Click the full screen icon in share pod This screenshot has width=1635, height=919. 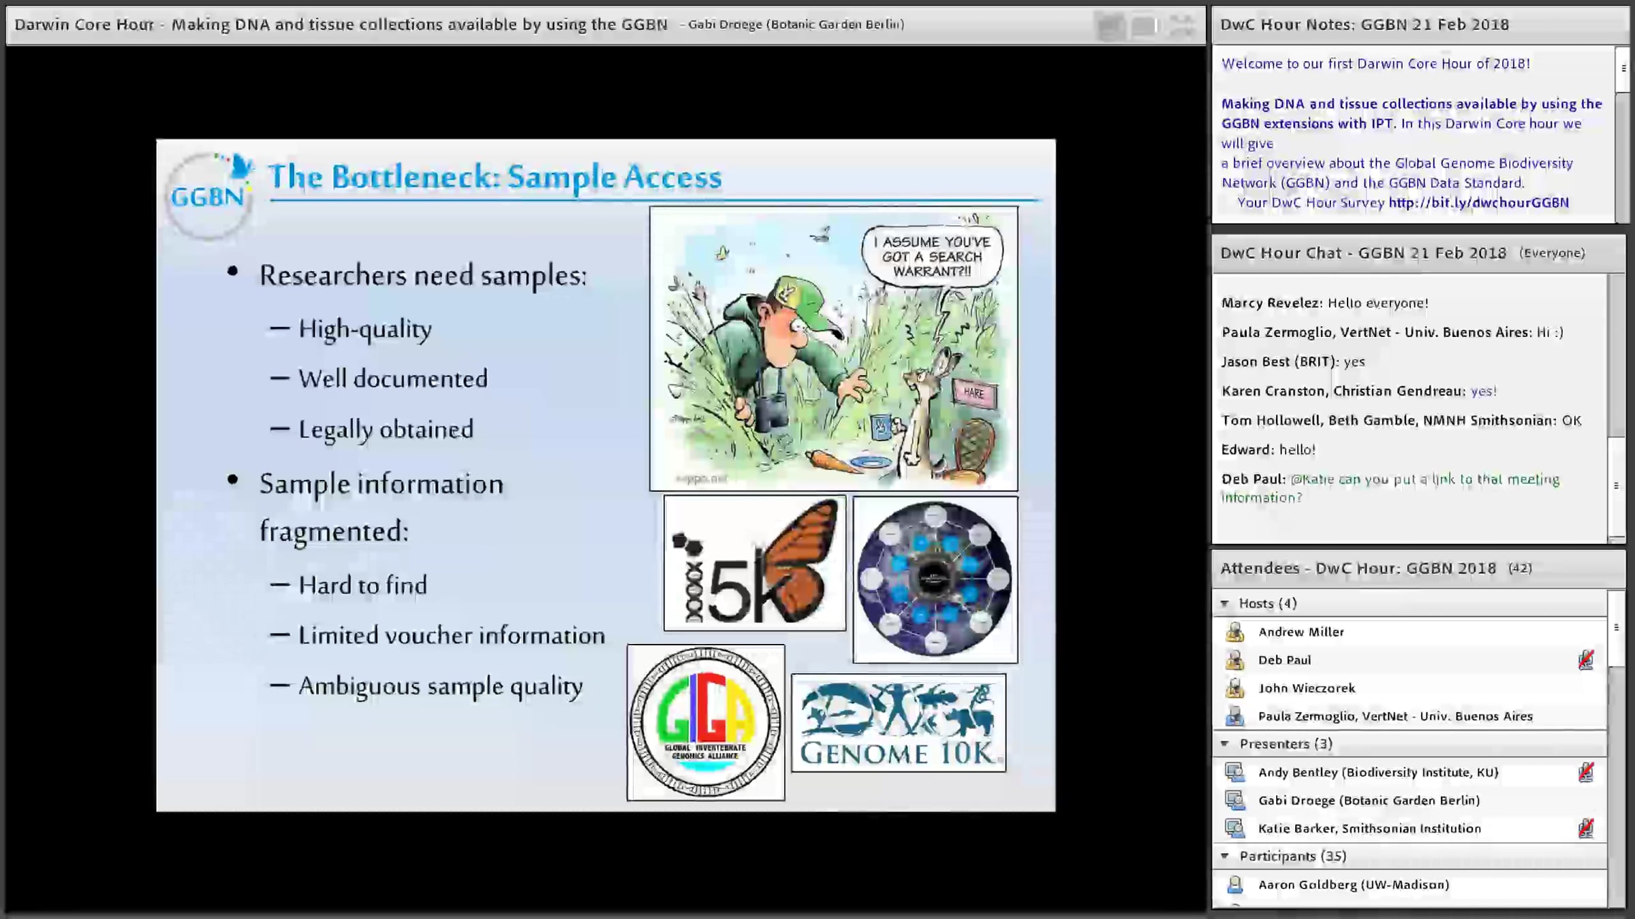click(x=1181, y=26)
